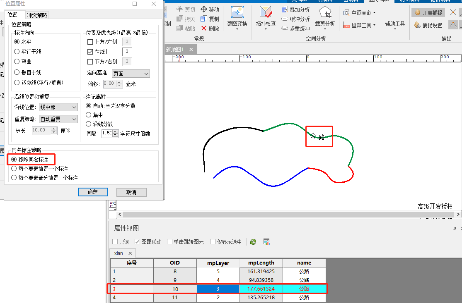Select the 平行于线 radio button
Image resolution: width=462 pixels, height=303 pixels.
(17, 52)
